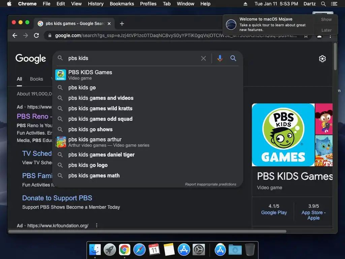The image size is (345, 259).
Task: Open the Window menu
Action: (x=186, y=4)
